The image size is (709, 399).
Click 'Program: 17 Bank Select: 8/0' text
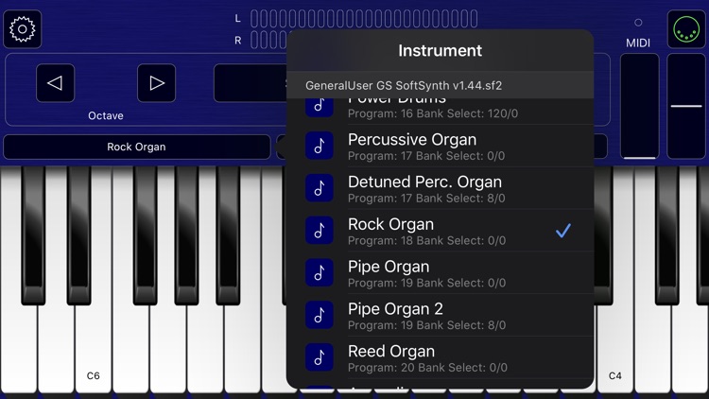click(426, 199)
